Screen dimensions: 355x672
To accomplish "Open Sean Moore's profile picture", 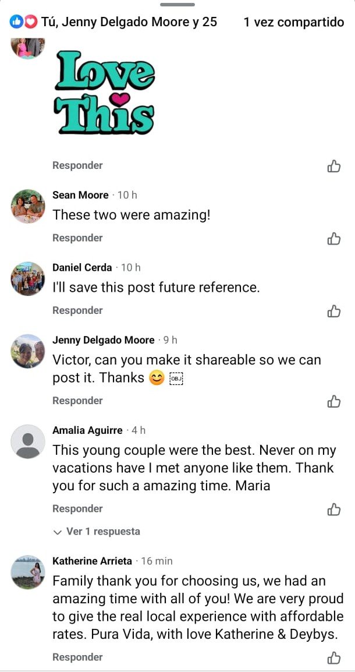I will tap(28, 206).
